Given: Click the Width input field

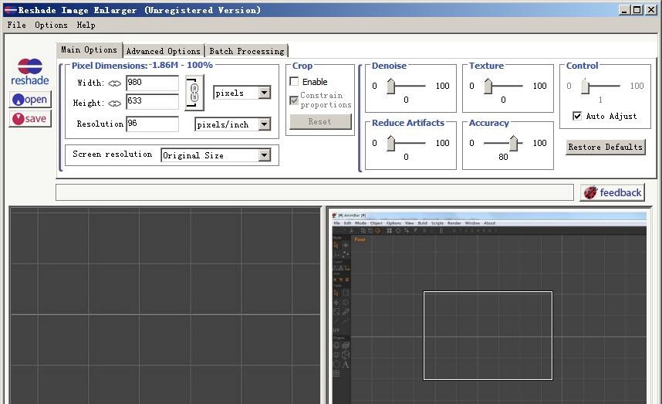Looking at the screenshot, I should pos(153,83).
